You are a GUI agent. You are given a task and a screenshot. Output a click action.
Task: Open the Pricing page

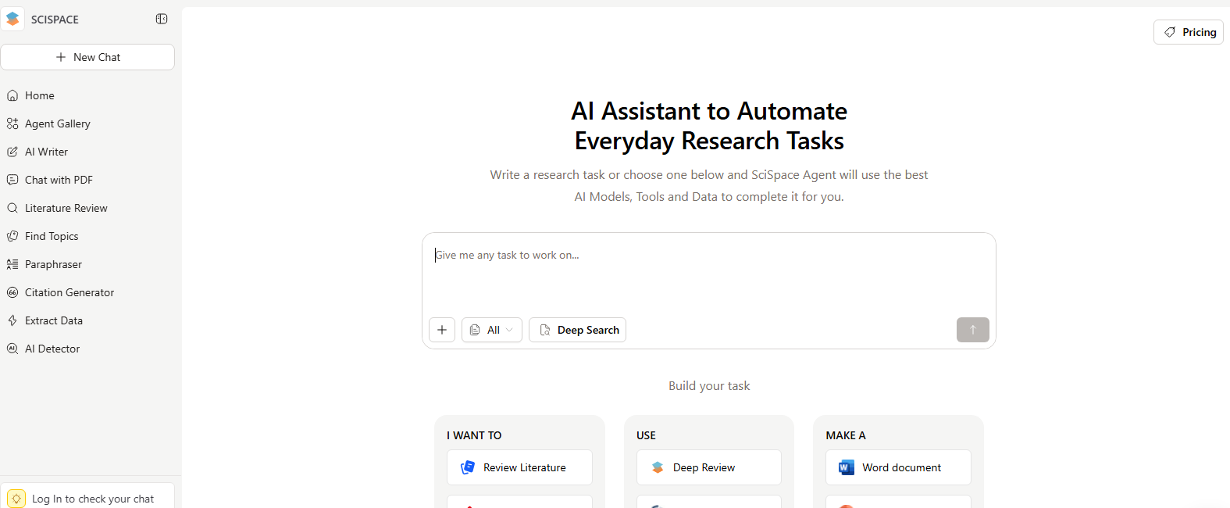click(x=1188, y=32)
